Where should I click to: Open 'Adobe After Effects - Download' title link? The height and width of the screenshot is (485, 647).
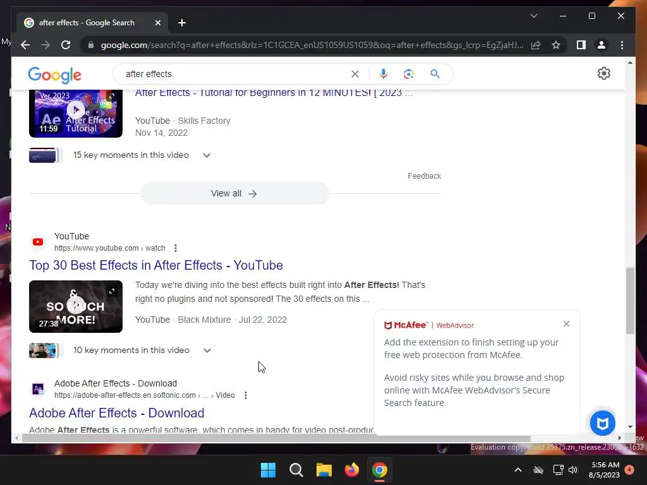coord(116,413)
